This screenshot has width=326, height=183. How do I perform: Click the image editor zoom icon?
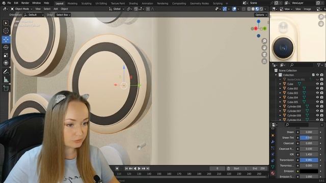click(321, 17)
